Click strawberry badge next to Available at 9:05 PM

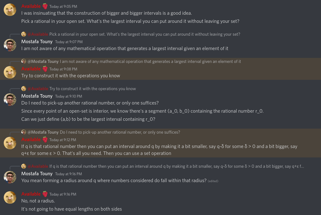point(45,6)
